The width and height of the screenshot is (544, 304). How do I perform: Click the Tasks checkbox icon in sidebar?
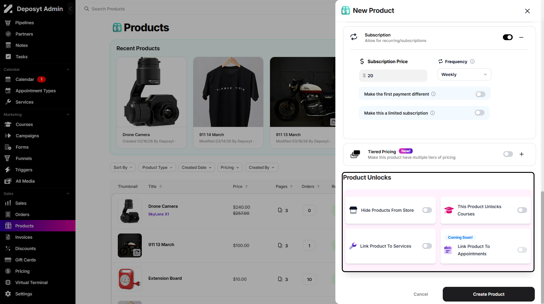click(8, 57)
